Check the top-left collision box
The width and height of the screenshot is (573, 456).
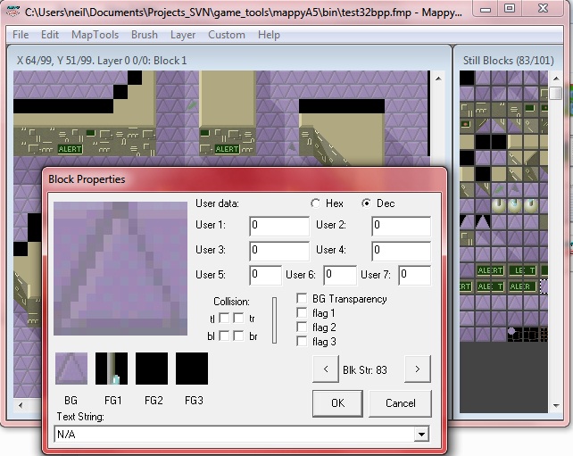click(x=225, y=318)
